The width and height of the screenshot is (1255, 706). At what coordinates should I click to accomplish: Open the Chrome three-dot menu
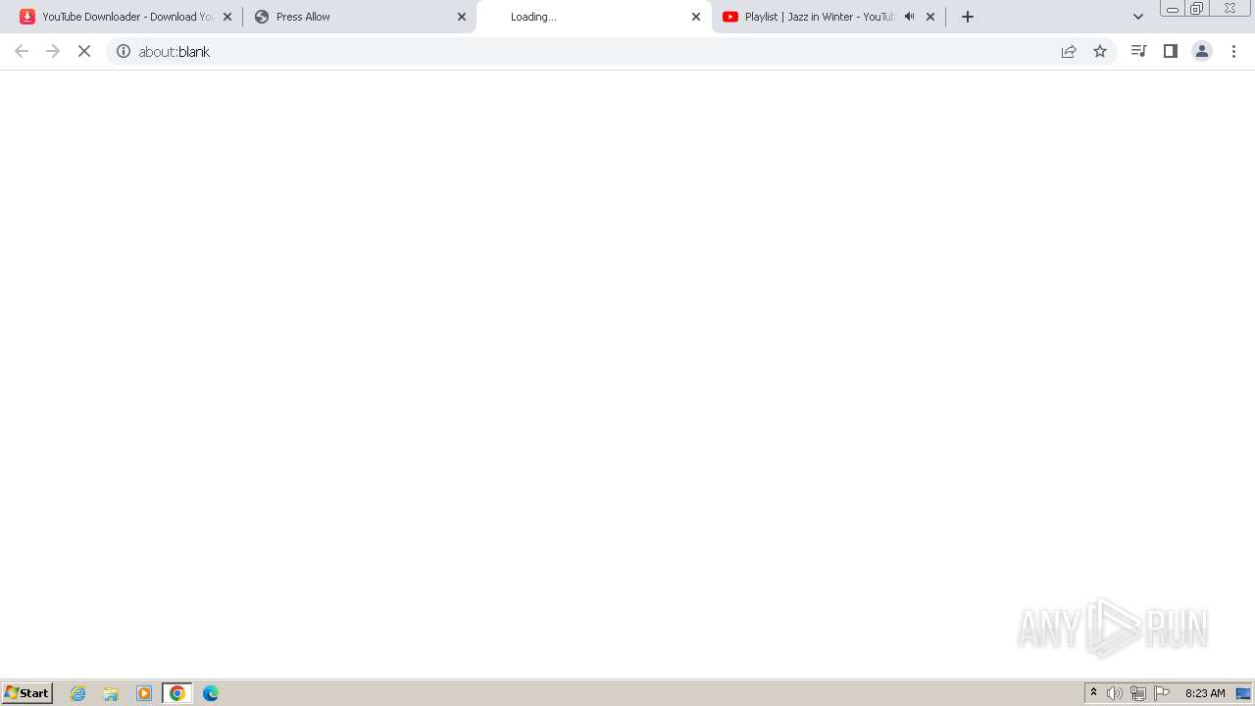point(1233,51)
